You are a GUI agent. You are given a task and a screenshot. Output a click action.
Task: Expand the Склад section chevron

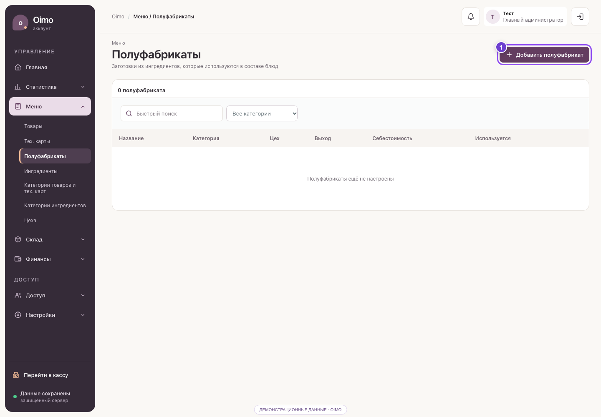83,239
